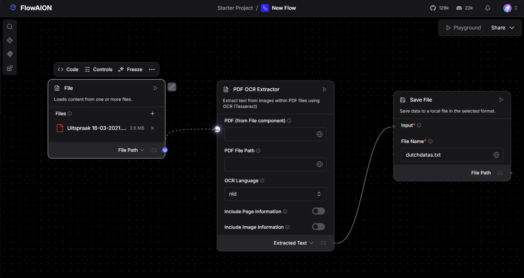This screenshot has width=524, height=278.
Task: Open the templates panel from the sidebar
Action: coord(10,68)
